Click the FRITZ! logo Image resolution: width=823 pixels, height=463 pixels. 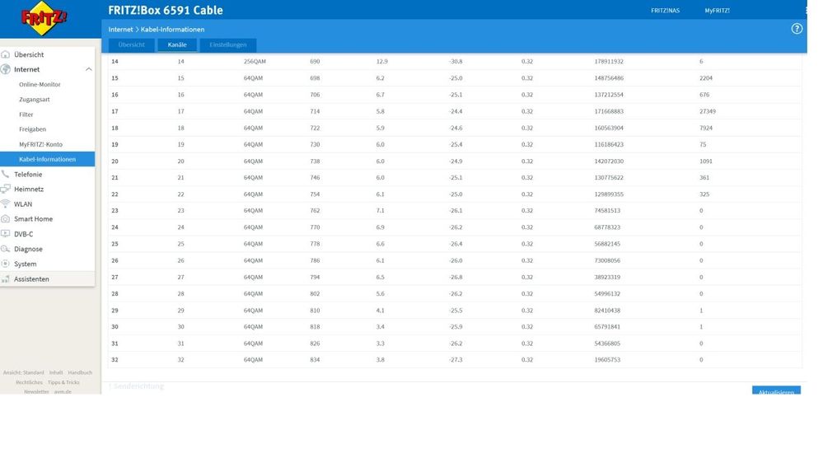(44, 18)
